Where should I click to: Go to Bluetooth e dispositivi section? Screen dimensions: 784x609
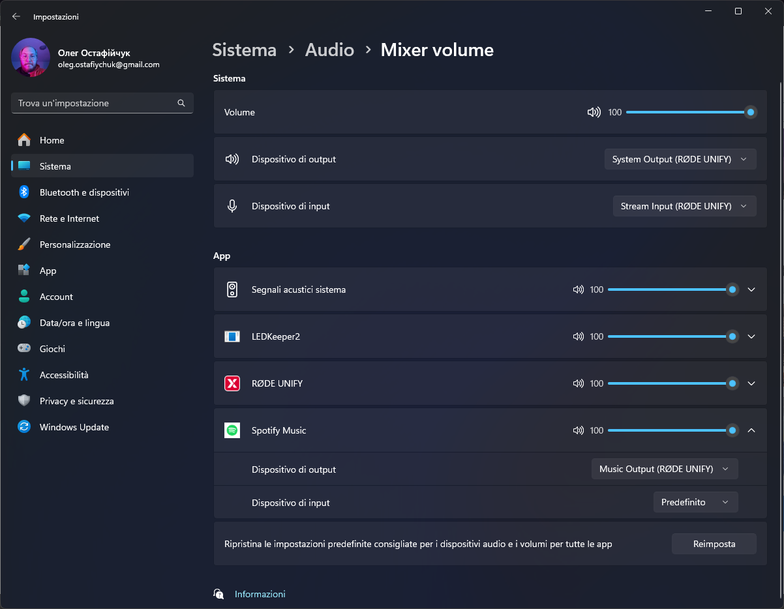pyautogui.click(x=84, y=192)
